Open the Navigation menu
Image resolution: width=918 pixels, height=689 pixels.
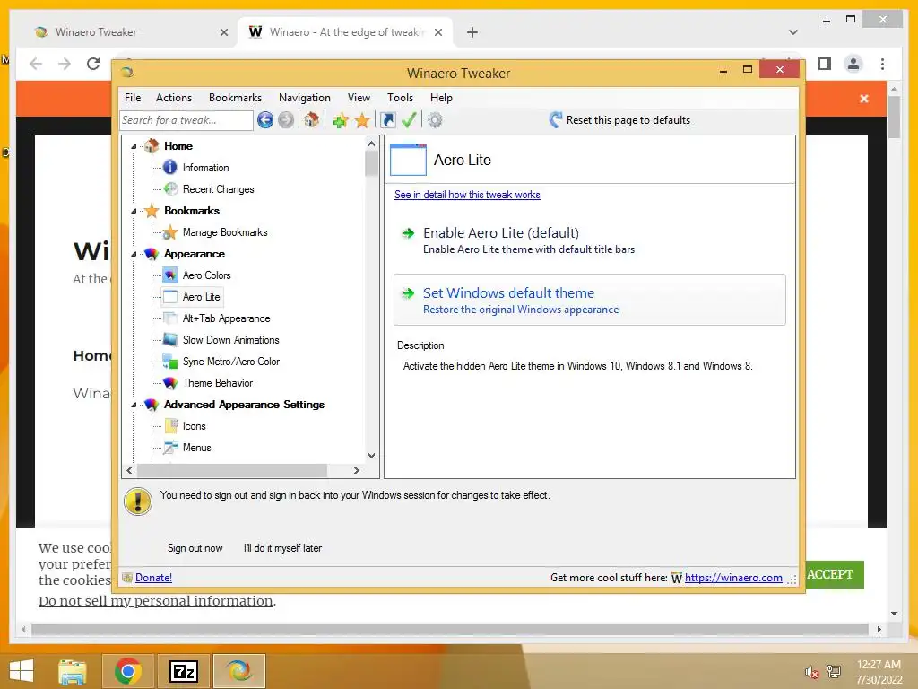tap(305, 98)
